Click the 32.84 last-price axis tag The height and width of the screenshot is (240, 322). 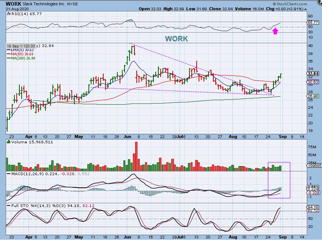[313, 74]
